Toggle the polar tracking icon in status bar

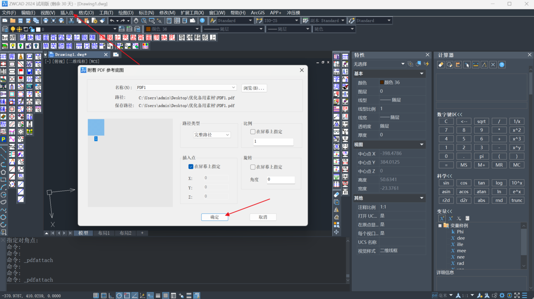(119, 295)
